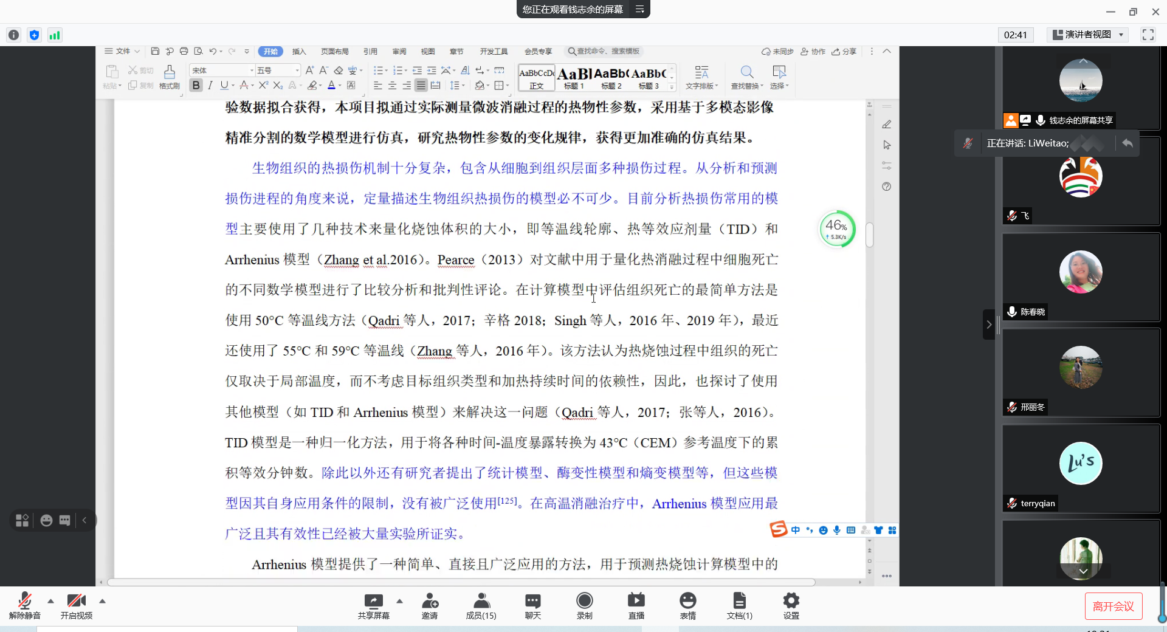Open the 直播 live stream icon
This screenshot has width=1167, height=632.
[x=636, y=605]
